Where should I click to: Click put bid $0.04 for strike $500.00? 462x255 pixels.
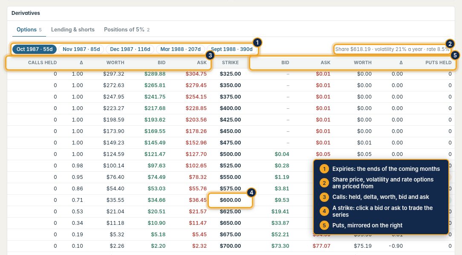(282, 154)
